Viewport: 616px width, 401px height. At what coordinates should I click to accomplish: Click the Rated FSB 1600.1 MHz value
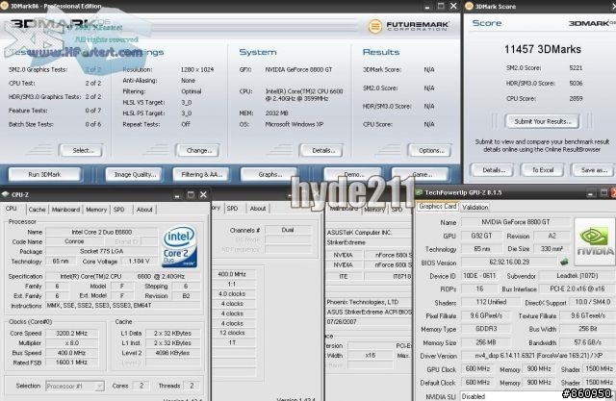click(x=72, y=363)
